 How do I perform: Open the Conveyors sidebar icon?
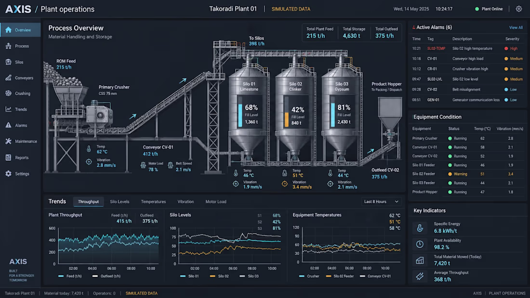pos(9,78)
